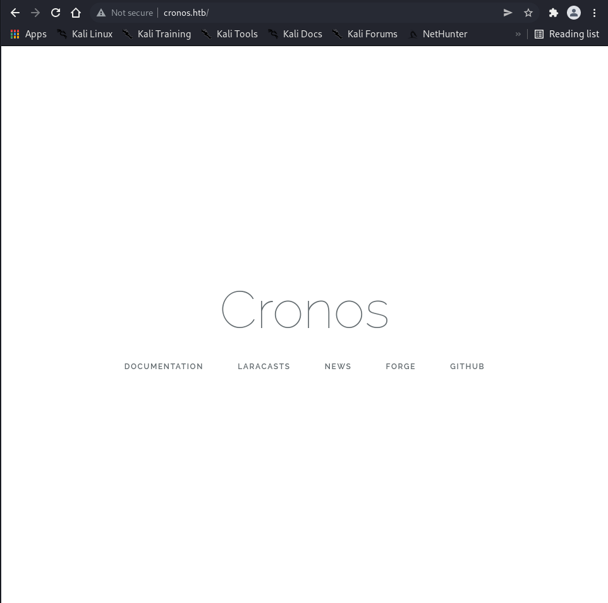Screen dimensions: 608x603
Task: Open the Kali Linux bookmark
Action: click(x=85, y=34)
